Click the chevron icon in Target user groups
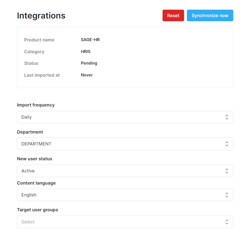Screen dimensions: 251x232 227,222
